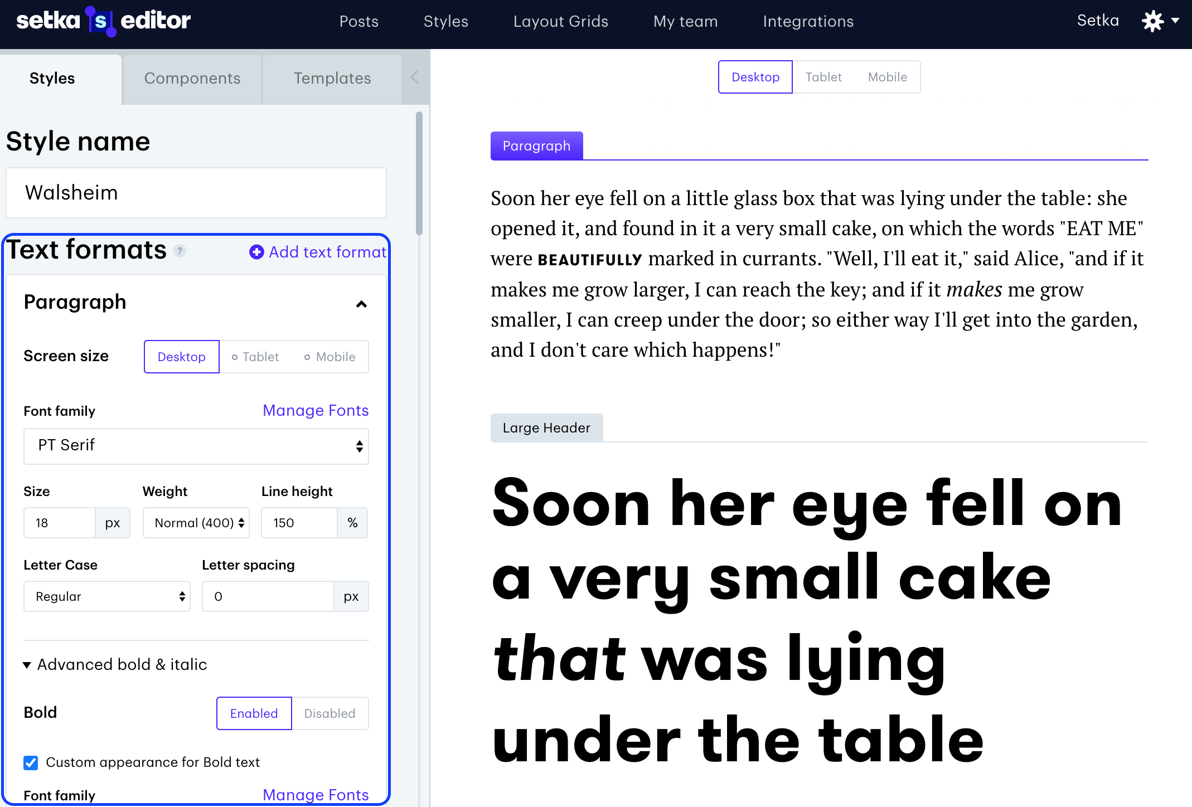This screenshot has width=1192, height=807.
Task: Click the Add text format plus icon
Action: 256,252
